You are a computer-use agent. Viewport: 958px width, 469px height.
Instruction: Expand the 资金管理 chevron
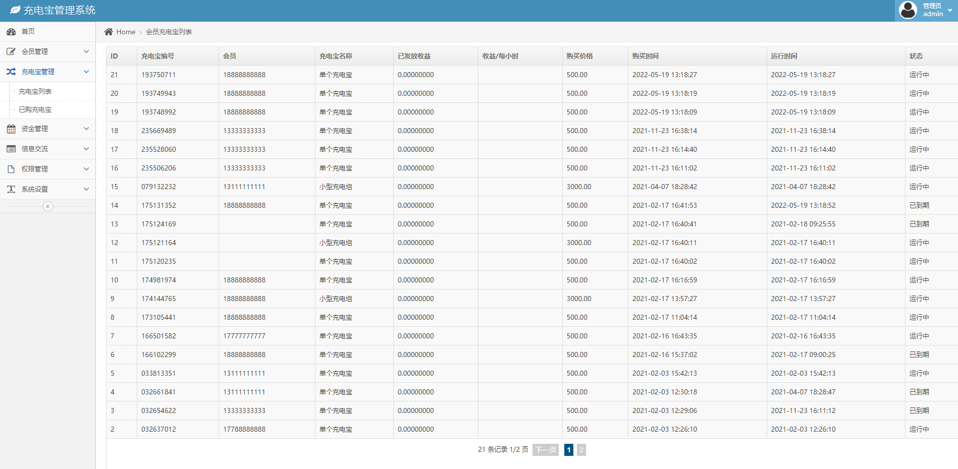pos(86,129)
